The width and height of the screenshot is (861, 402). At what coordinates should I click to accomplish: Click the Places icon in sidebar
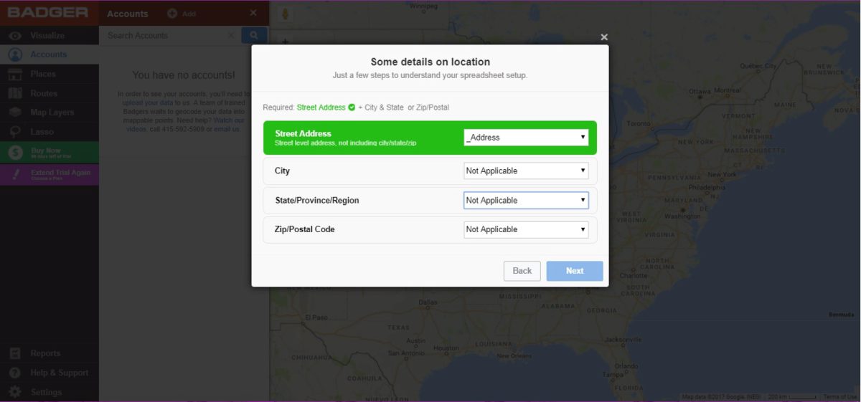15,74
